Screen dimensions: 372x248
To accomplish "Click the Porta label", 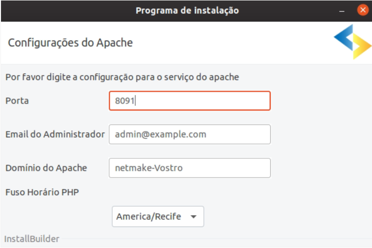I will (x=17, y=101).
